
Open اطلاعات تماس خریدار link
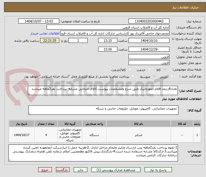pos(44,33)
